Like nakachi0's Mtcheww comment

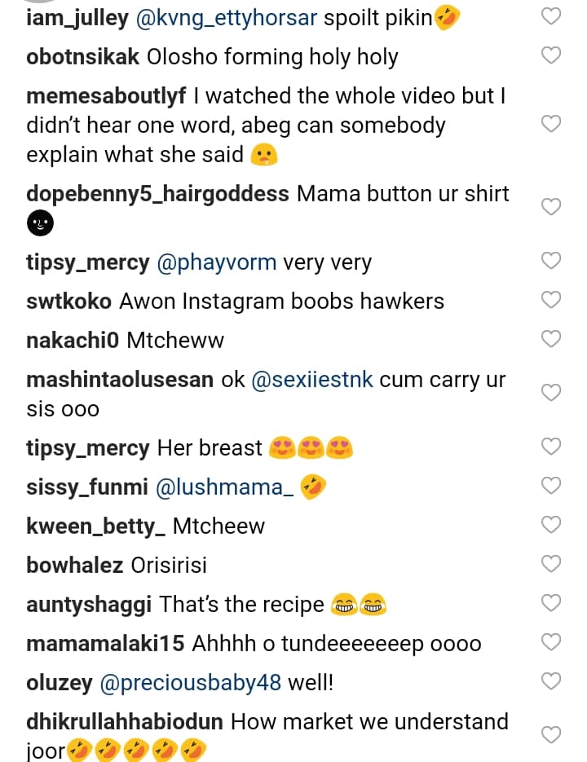click(x=552, y=339)
